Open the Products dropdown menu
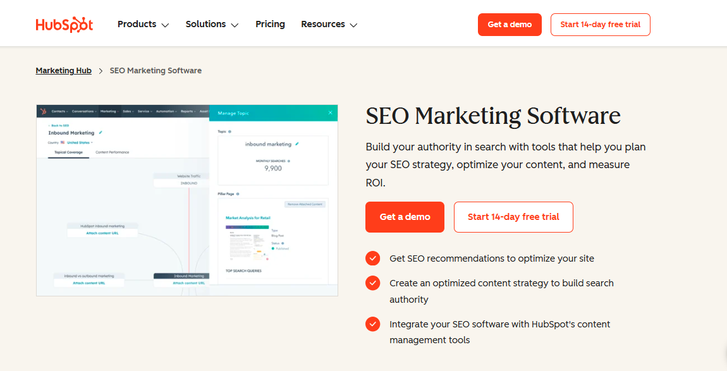The width and height of the screenshot is (727, 371). tap(143, 24)
